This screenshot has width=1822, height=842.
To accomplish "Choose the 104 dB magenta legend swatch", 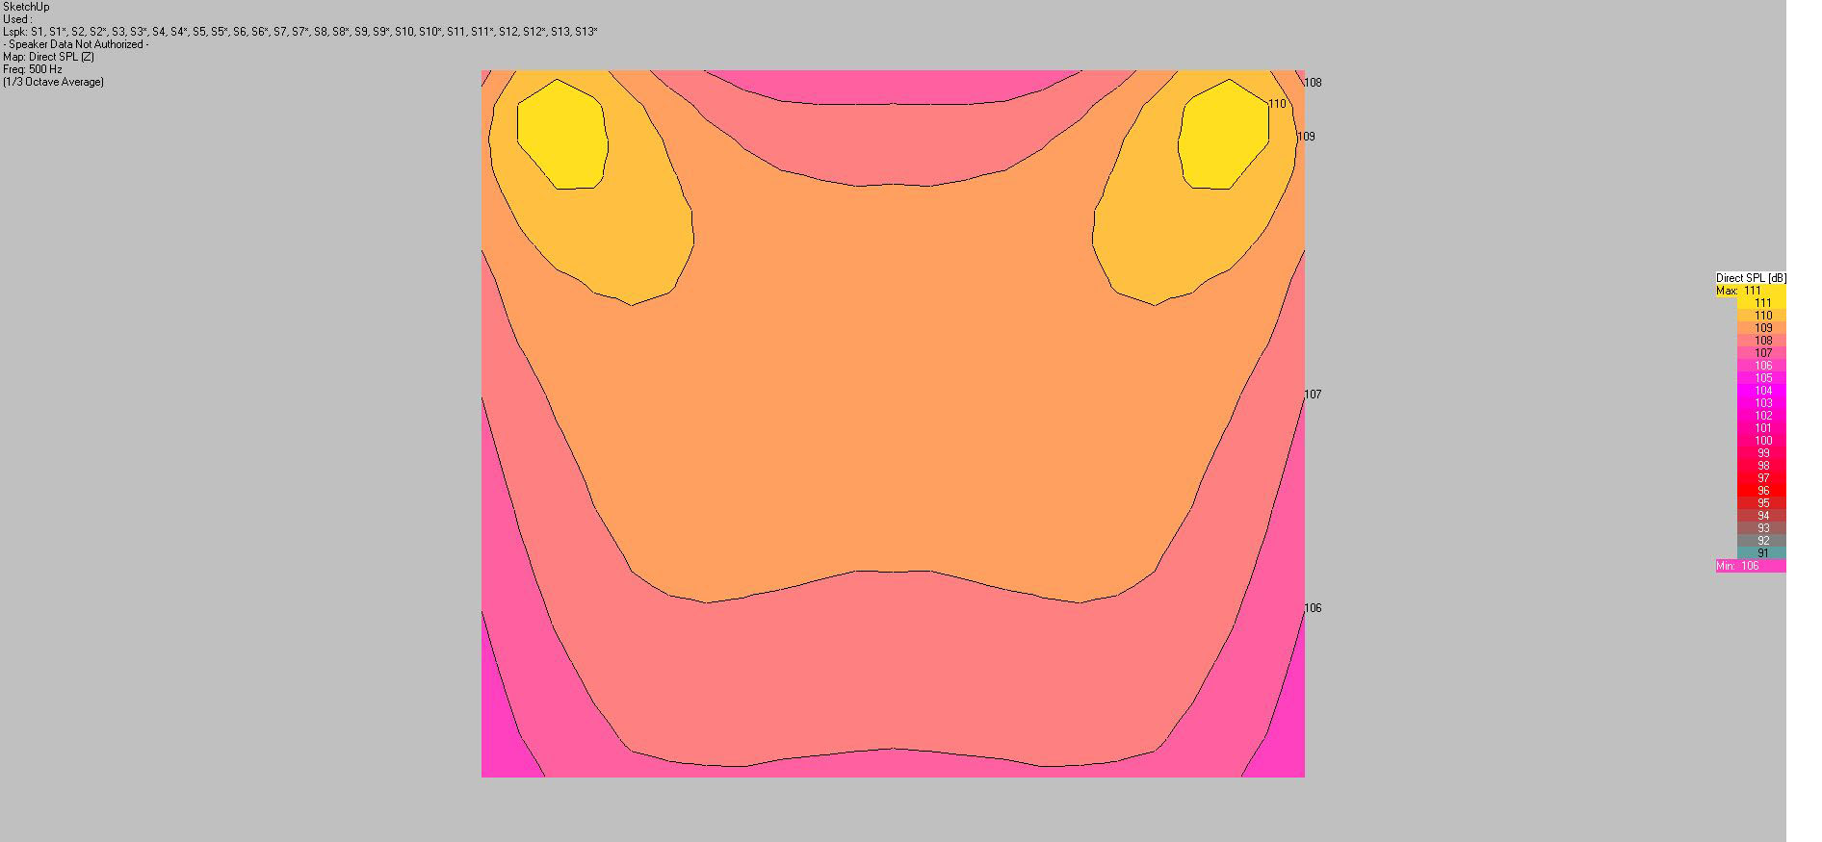I will pos(1761,391).
